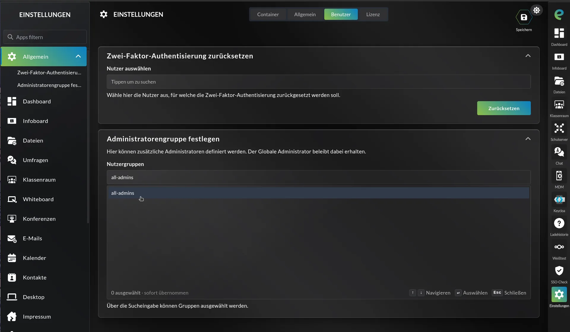Open Desktop in left sidebar
The image size is (570, 332).
click(x=44, y=297)
